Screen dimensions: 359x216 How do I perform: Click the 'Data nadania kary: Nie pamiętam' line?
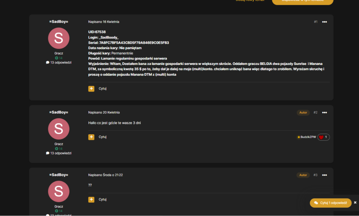click(x=115, y=48)
